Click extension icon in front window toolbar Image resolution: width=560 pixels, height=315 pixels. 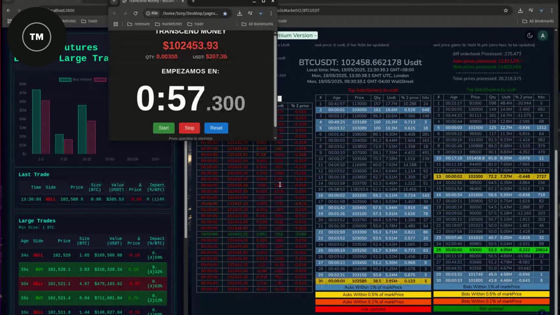(x=260, y=14)
